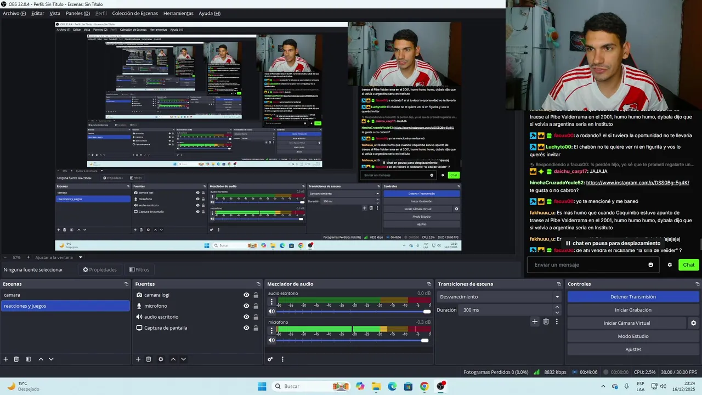This screenshot has width=702, height=395.
Task: Toggle the lock on microfono source
Action: (x=256, y=306)
